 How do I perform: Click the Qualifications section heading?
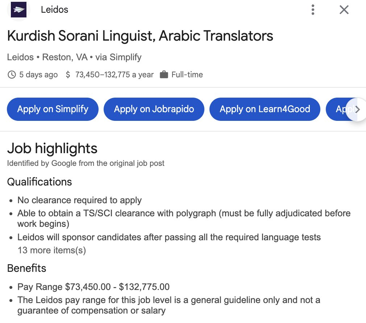(x=39, y=182)
